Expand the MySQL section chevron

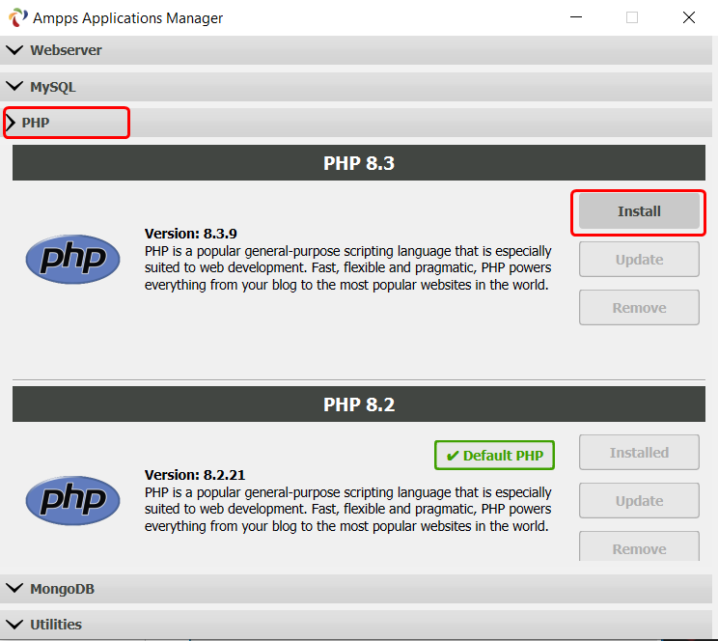click(14, 86)
